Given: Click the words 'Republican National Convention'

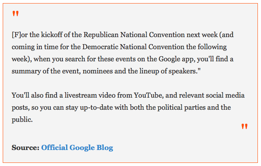Looking at the screenshot, I should pyautogui.click(x=134, y=35).
